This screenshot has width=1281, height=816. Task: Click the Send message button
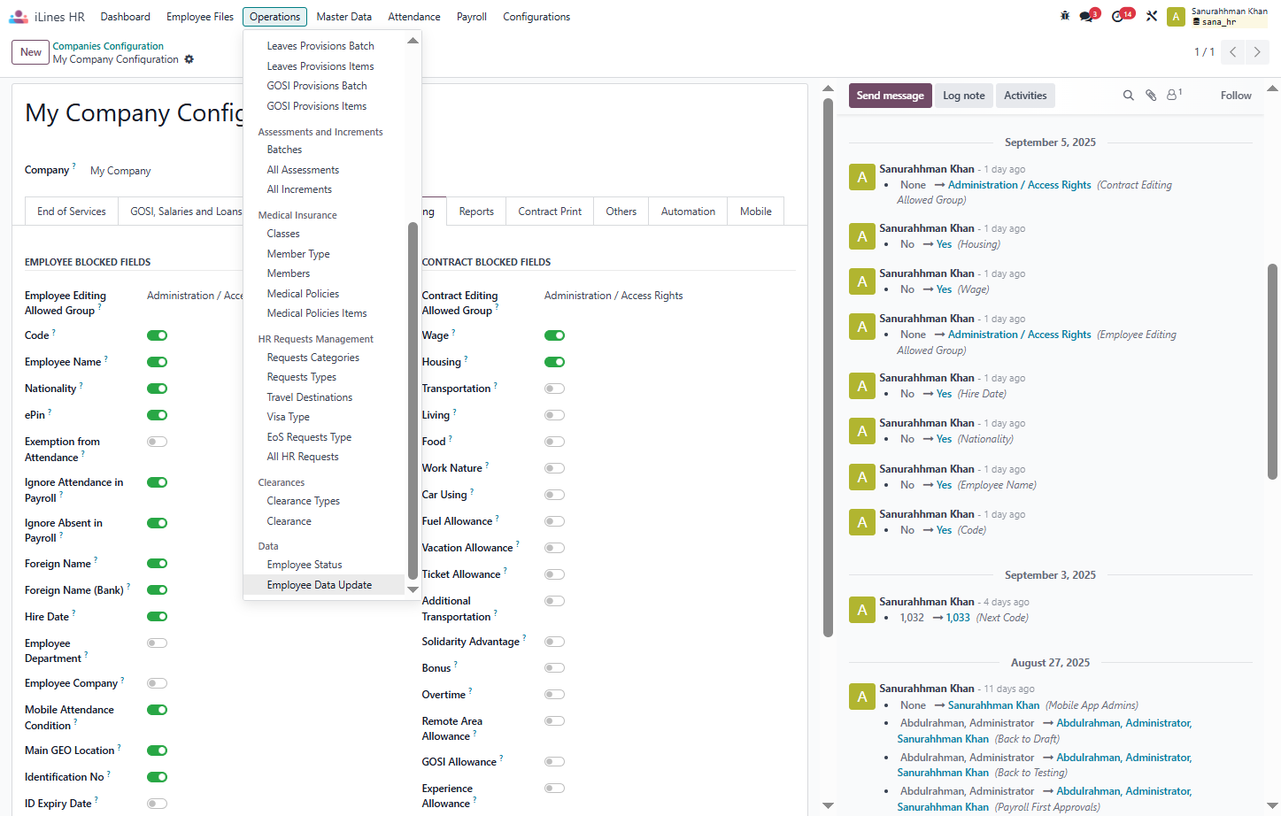pyautogui.click(x=890, y=96)
